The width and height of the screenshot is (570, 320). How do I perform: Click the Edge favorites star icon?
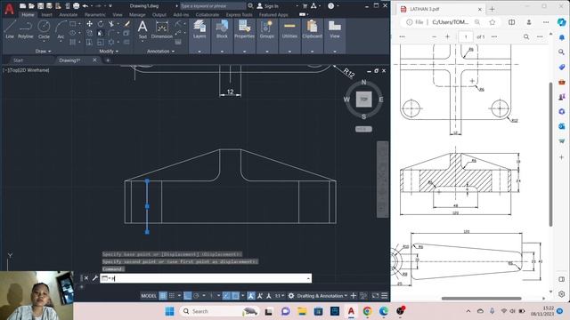coord(493,22)
